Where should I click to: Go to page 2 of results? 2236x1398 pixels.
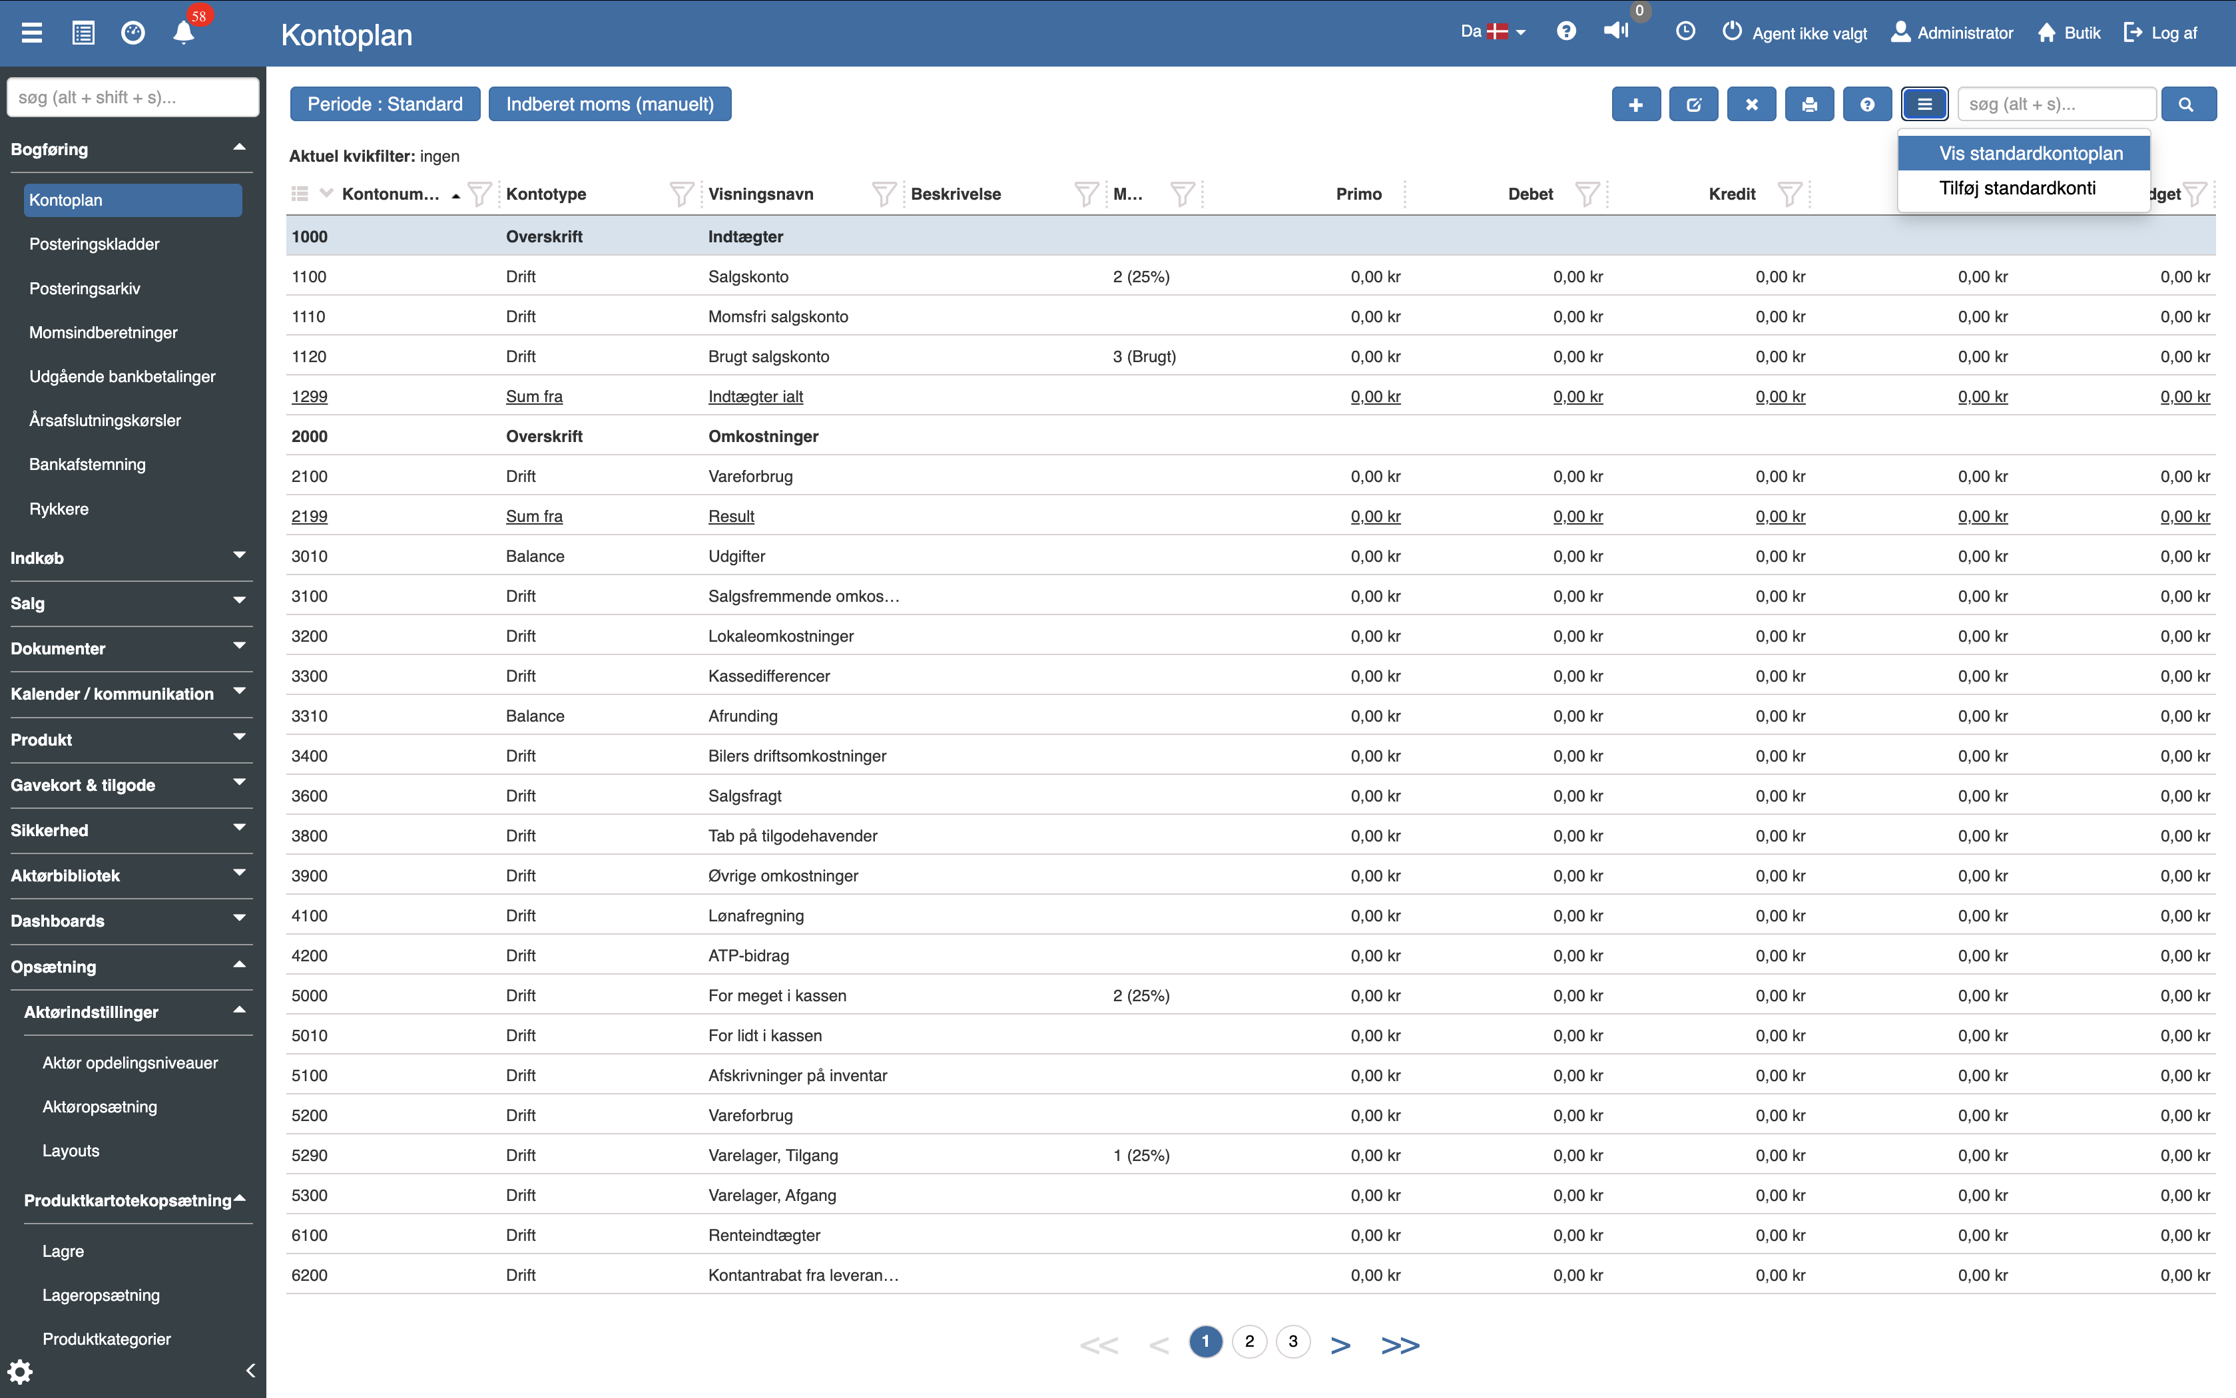click(1249, 1341)
